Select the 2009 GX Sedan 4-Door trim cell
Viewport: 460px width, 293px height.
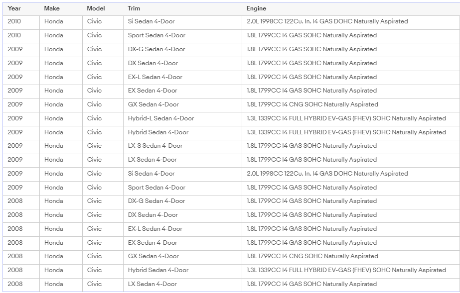tap(153, 104)
